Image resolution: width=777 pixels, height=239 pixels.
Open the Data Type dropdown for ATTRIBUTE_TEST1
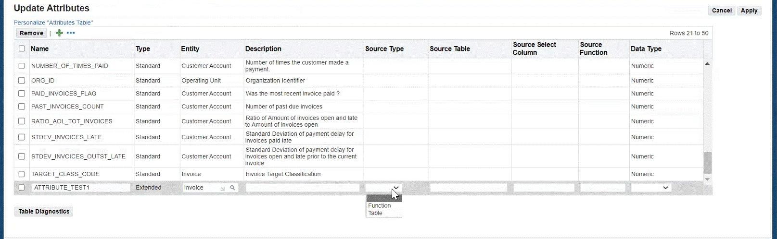651,188
